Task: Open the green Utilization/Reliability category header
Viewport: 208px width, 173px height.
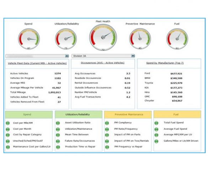Action: tap(79, 115)
